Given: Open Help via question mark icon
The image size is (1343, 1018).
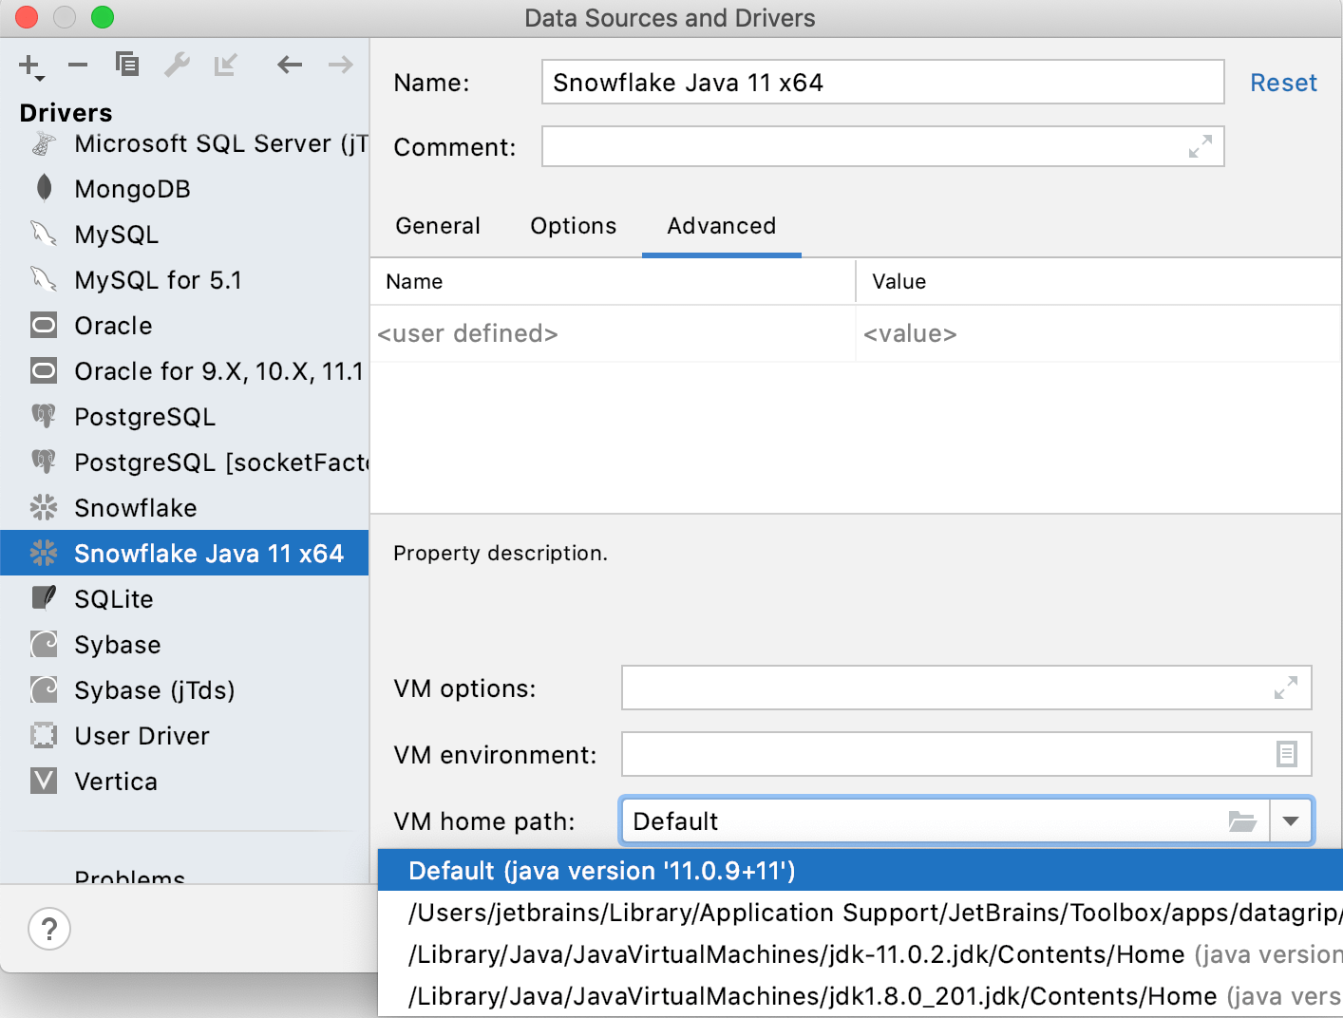Looking at the screenshot, I should click(49, 929).
